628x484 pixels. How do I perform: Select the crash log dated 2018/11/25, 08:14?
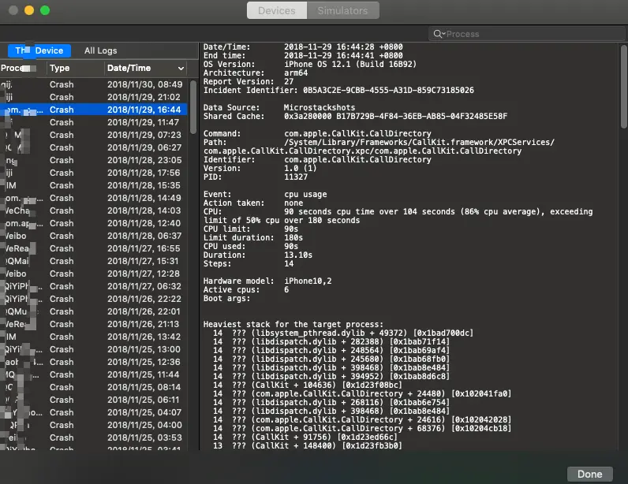(94, 387)
